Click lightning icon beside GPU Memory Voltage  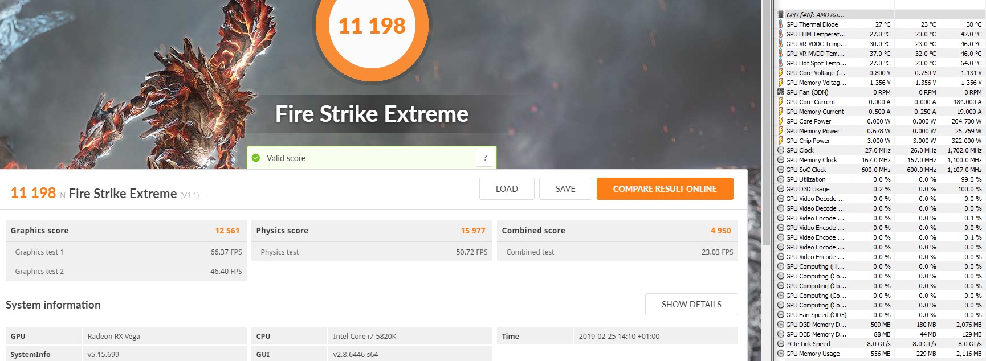(x=781, y=83)
